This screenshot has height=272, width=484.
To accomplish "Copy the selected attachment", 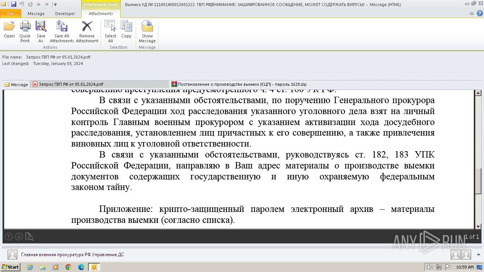I will pyautogui.click(x=126, y=30).
